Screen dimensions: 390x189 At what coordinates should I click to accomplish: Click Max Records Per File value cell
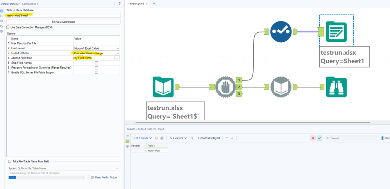[97, 43]
